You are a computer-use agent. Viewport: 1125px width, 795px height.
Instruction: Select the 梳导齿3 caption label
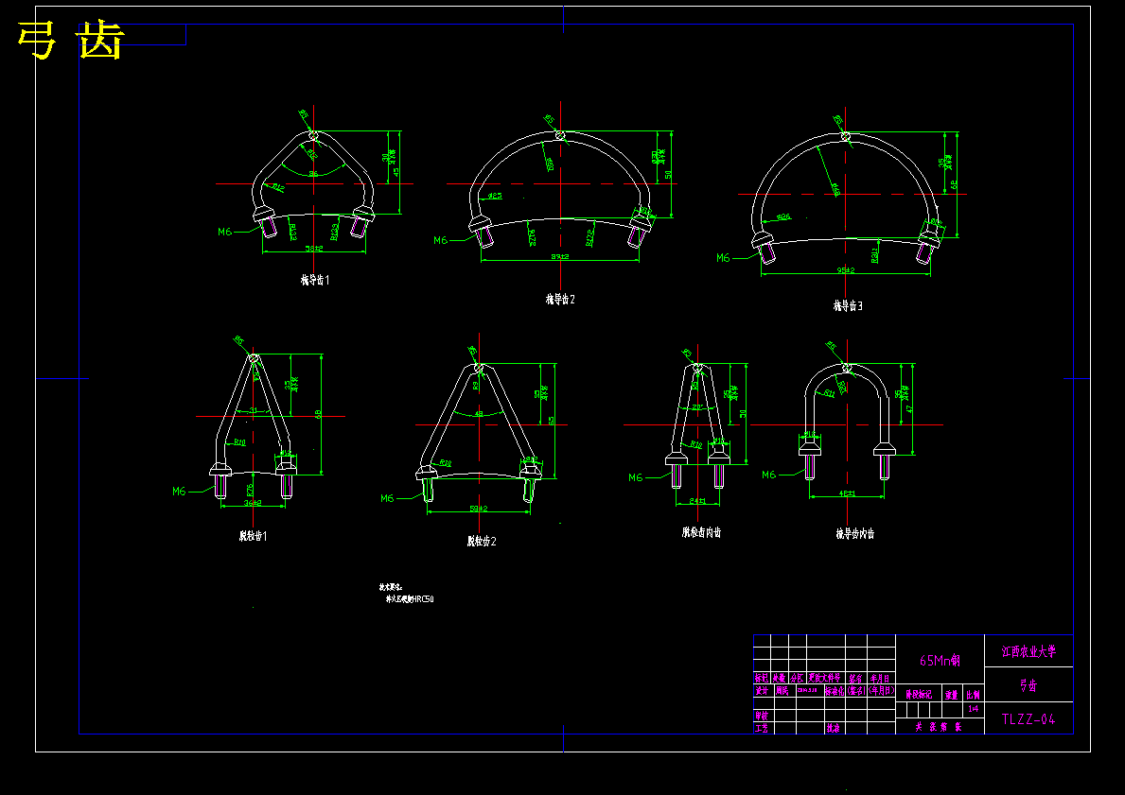pyautogui.click(x=848, y=305)
